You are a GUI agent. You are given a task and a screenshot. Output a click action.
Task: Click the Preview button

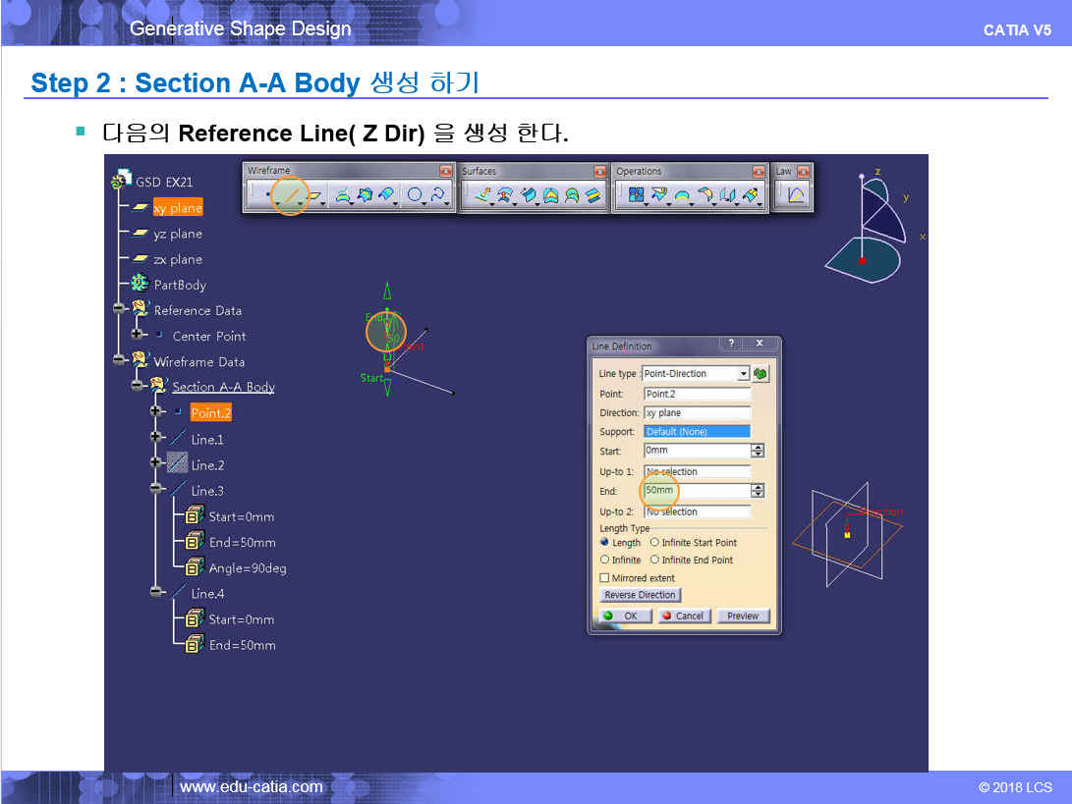pyautogui.click(x=743, y=616)
